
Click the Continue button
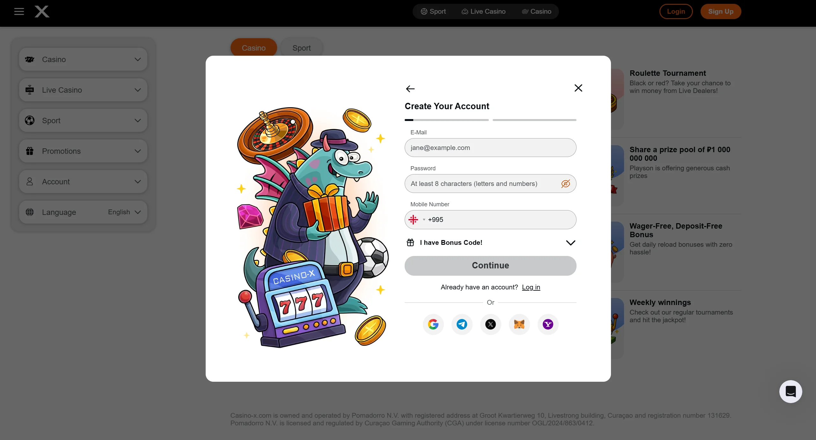coord(490,266)
